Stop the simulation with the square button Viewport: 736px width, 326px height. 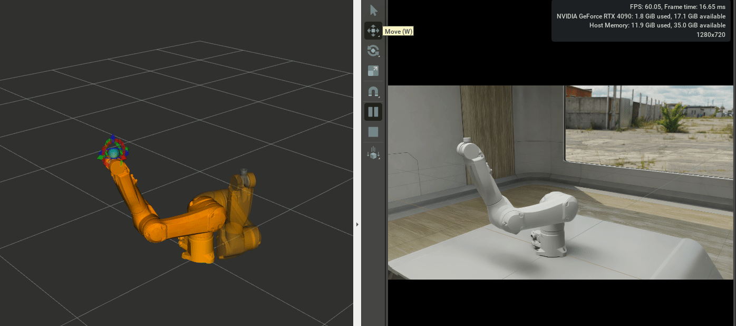coord(373,132)
